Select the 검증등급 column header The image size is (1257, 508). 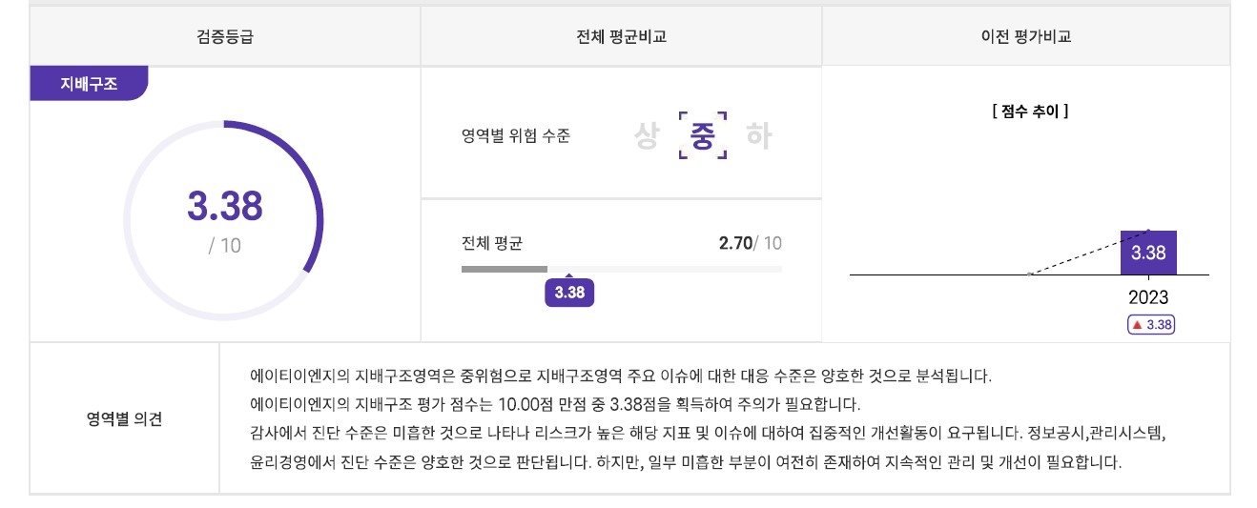(x=225, y=36)
